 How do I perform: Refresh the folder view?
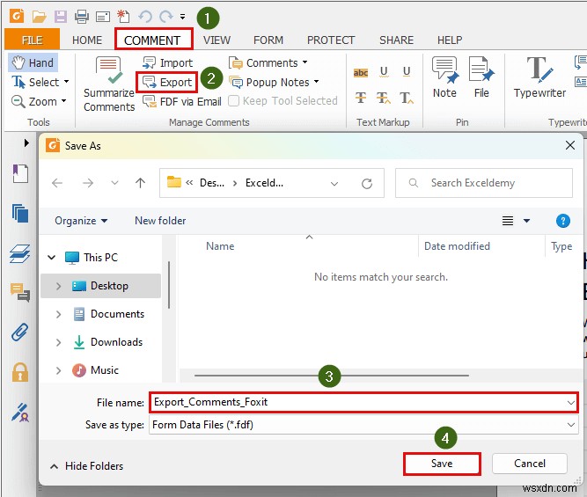coord(367,183)
